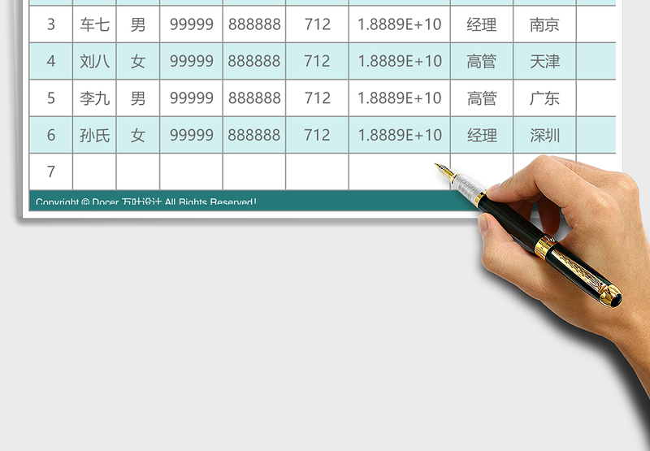Click the row number 5 cell
650x451 pixels.
point(51,98)
